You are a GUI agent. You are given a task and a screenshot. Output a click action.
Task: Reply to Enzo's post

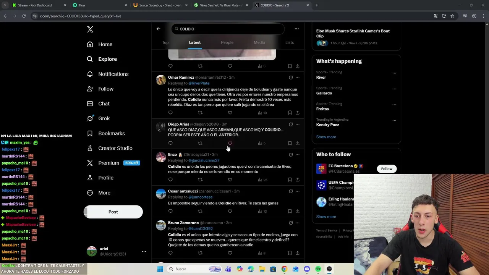(x=170, y=180)
